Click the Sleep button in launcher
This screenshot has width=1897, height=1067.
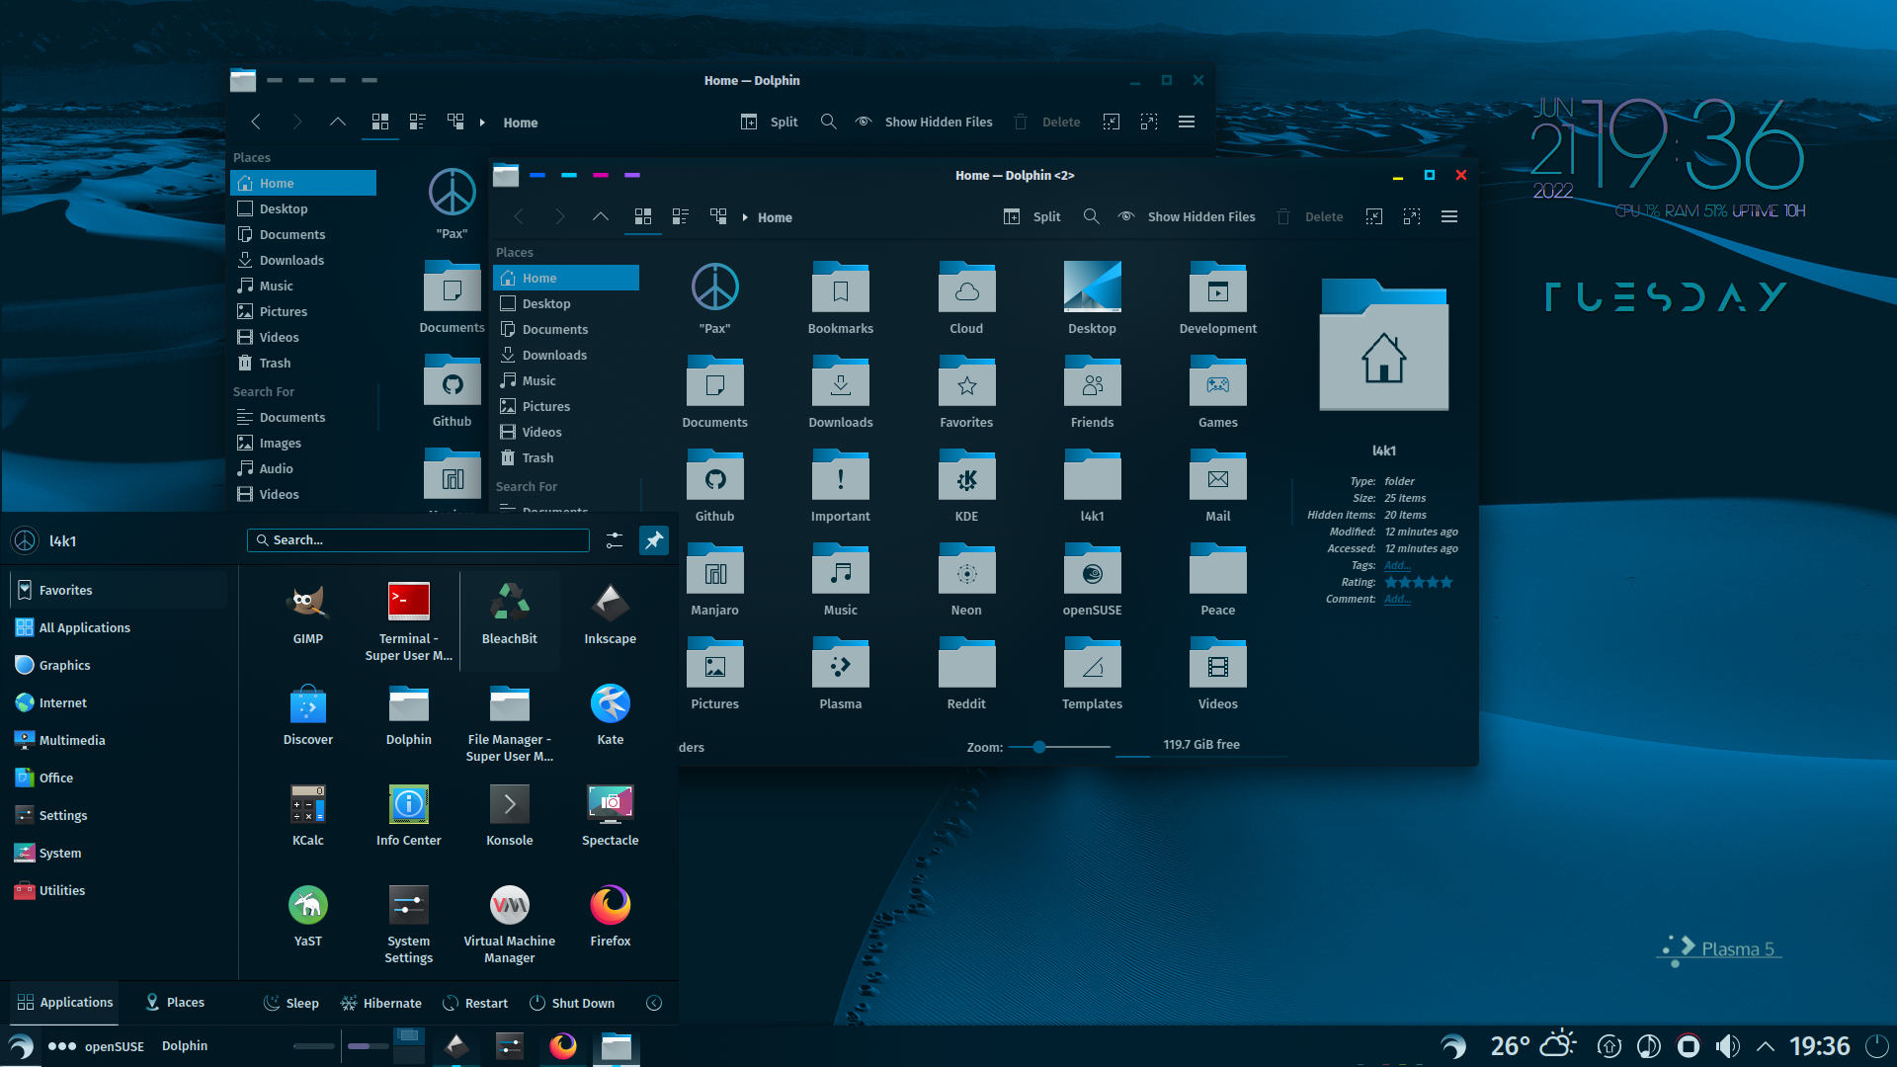pos(290,1003)
